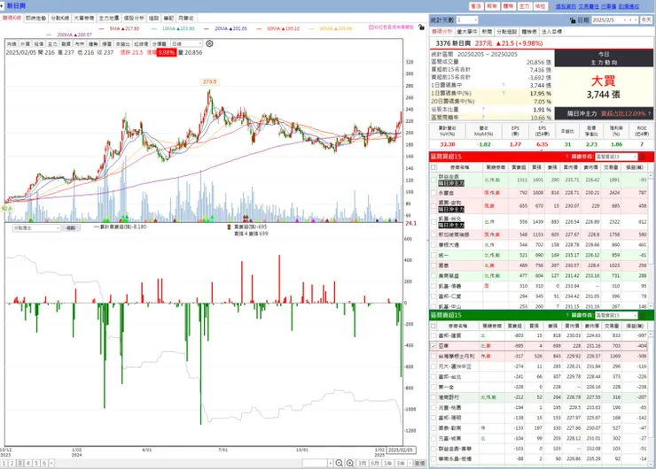This screenshot has width=656, height=469.
Task: Click blank input field under chart
Action: [315, 463]
